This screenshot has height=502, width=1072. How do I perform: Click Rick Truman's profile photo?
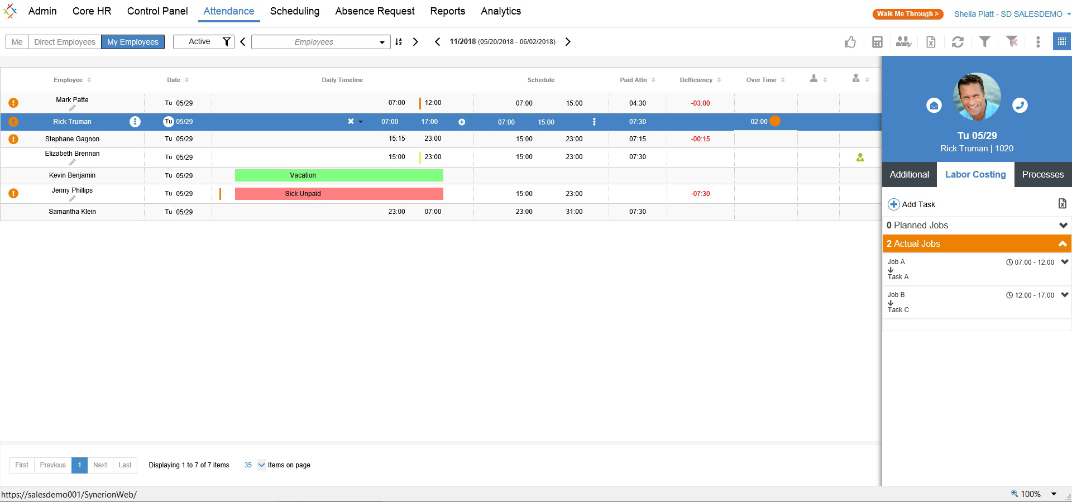click(x=977, y=97)
